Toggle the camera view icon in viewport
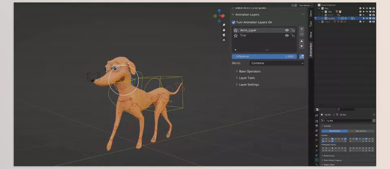The image size is (390, 169). point(224,35)
